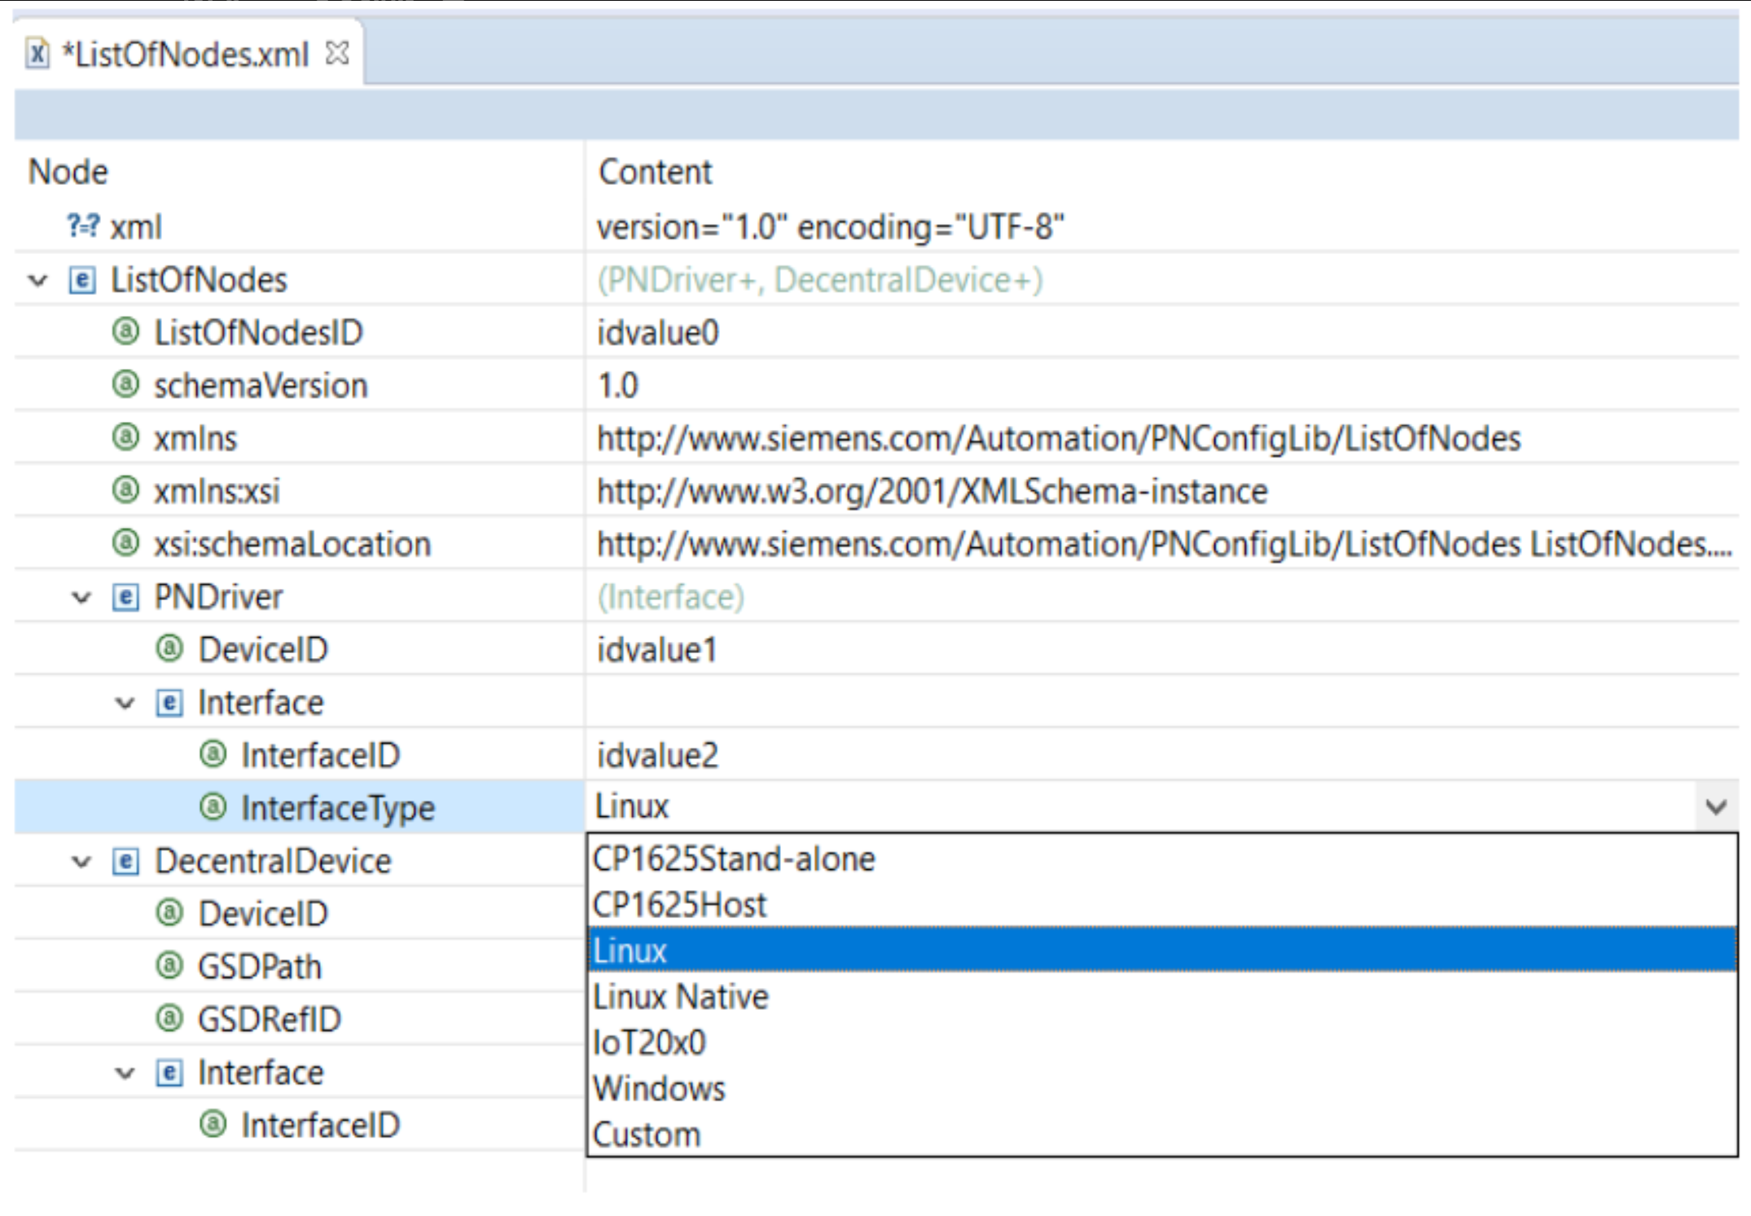This screenshot has height=1216, width=1751.
Task: Select the xsi:schemaLocation attribute label
Action: 292,544
